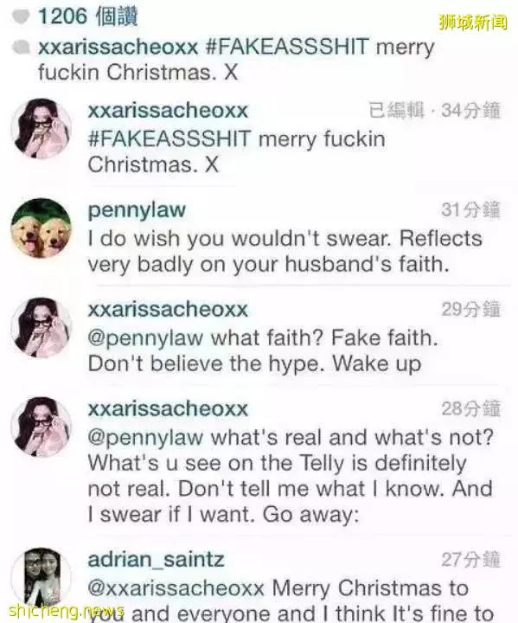Tap the heart icon beside 1206 likes

tap(21, 16)
